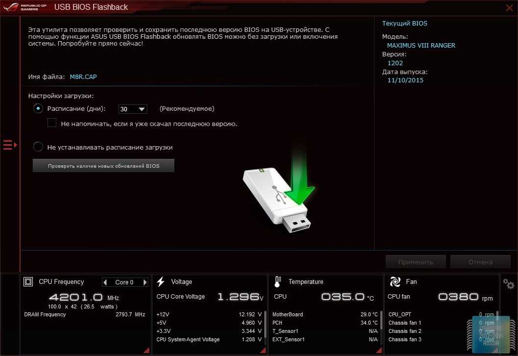
Task: Click the Temperature thermometer icon
Action: point(278,282)
